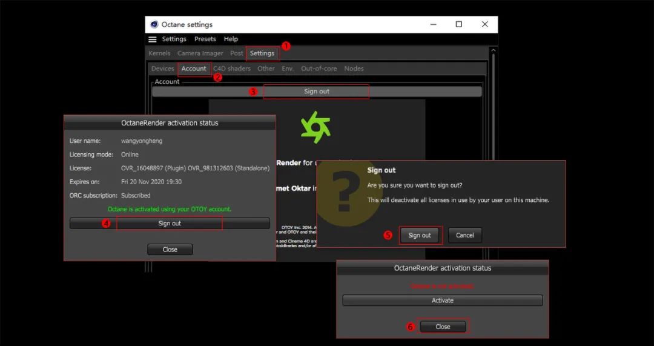Image resolution: width=654 pixels, height=346 pixels.
Task: Click the green Octane logo
Action: [x=315, y=127]
